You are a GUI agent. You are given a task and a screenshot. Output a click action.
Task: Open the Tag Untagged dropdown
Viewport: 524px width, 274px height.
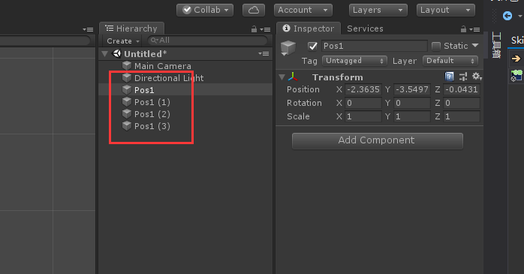[x=354, y=61]
